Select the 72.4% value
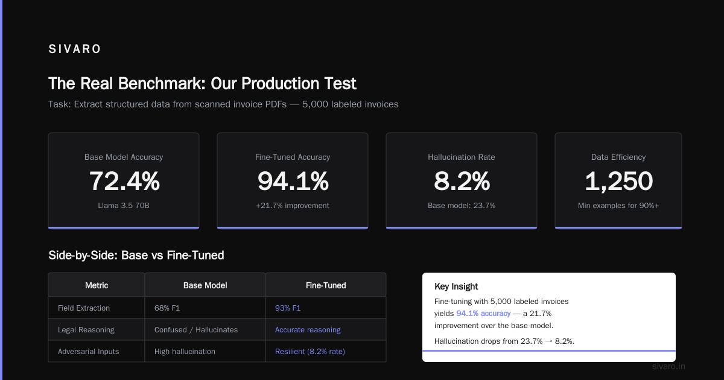 124,181
